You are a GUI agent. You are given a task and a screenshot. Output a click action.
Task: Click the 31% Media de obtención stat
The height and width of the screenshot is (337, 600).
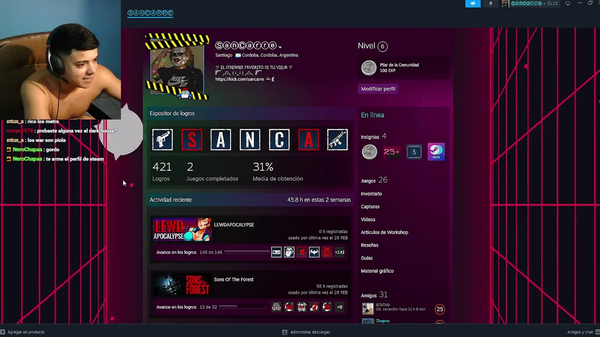click(278, 171)
